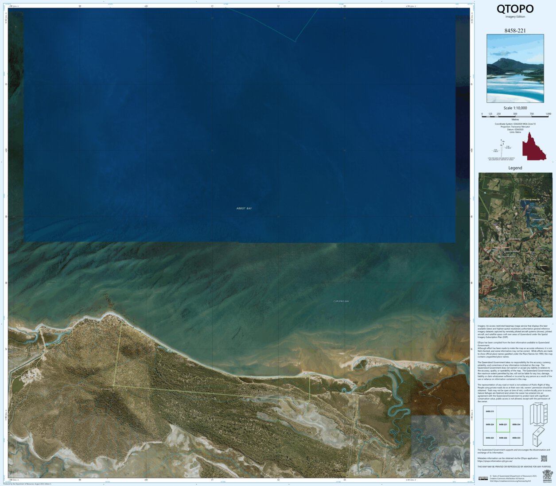Select adjacent map sheet 8458-224
Viewport: 556px width, 486px height.
point(490,424)
